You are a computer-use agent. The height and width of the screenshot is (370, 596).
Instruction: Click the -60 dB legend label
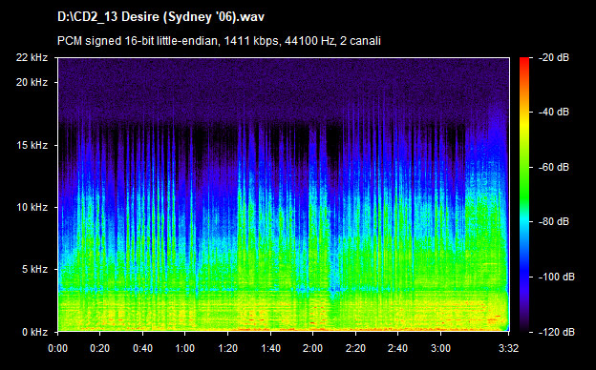coord(553,167)
